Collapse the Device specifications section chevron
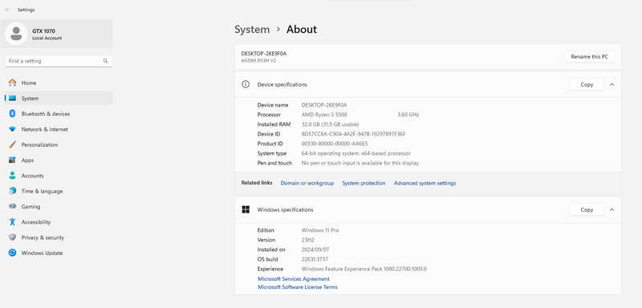The height and width of the screenshot is (308, 642). pyautogui.click(x=612, y=84)
